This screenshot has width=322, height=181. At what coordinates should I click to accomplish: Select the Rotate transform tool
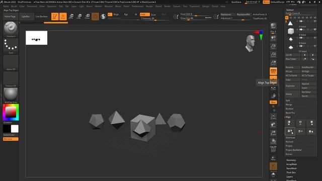[87, 17]
